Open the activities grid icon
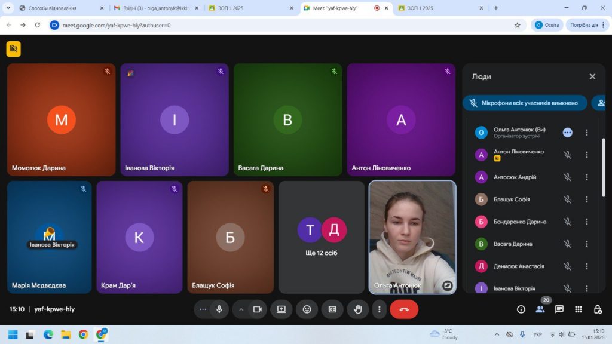The height and width of the screenshot is (344, 612). [579, 309]
